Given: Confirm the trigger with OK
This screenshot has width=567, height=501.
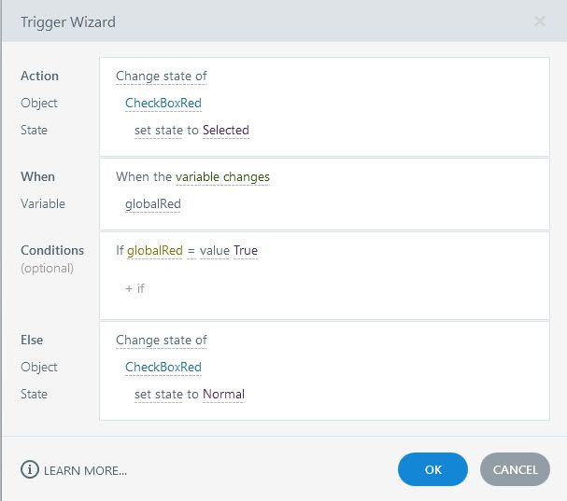Looking at the screenshot, I should pos(432,469).
